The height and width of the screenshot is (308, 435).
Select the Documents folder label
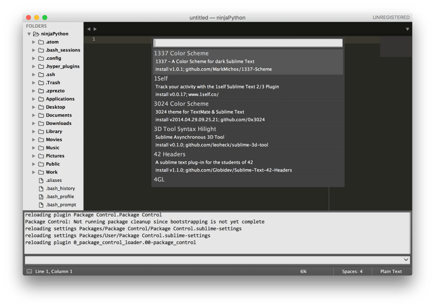click(59, 115)
